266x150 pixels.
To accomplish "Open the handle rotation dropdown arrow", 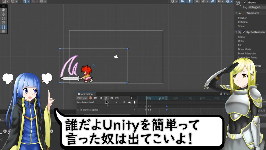I will pos(16,1).
